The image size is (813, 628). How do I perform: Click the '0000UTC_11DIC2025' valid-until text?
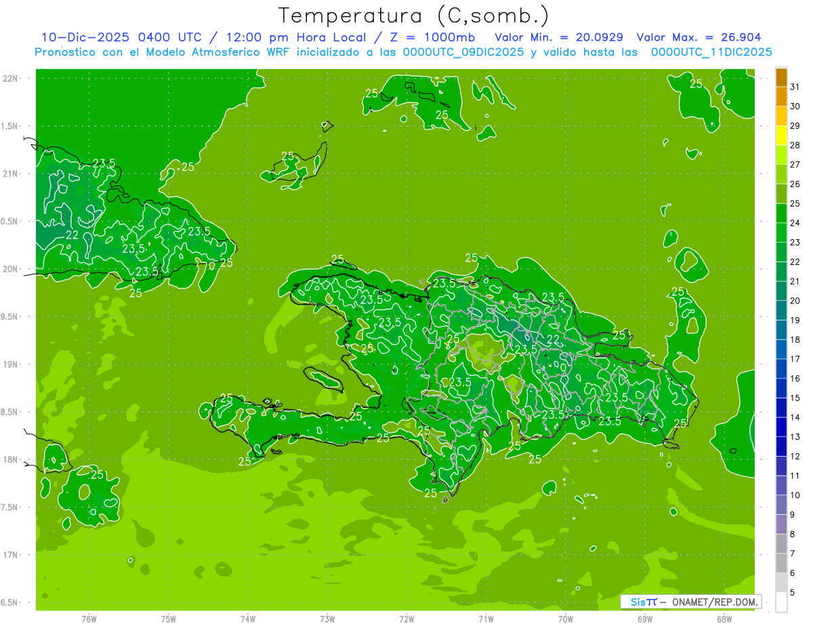(x=711, y=52)
